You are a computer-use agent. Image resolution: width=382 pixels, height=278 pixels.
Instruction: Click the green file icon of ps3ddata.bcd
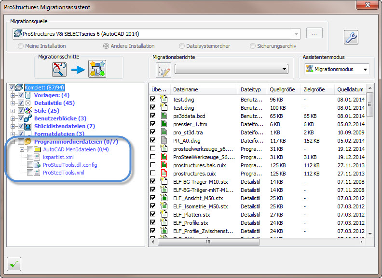(x=164, y=116)
